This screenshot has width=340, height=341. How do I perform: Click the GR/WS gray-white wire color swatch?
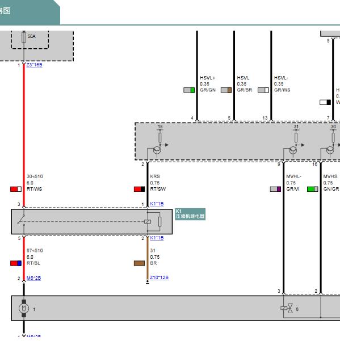(263, 90)
